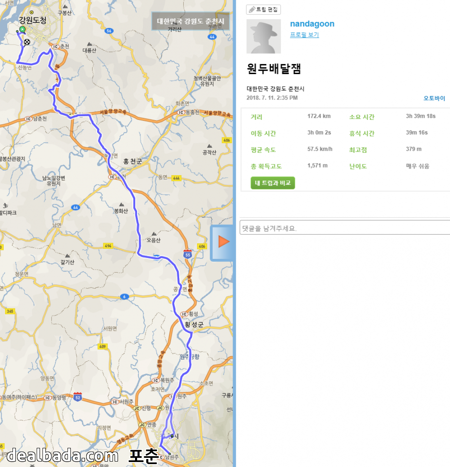Screen dimensions: 450x467
Task: Click the green start marker on the route
Action: coord(22,30)
